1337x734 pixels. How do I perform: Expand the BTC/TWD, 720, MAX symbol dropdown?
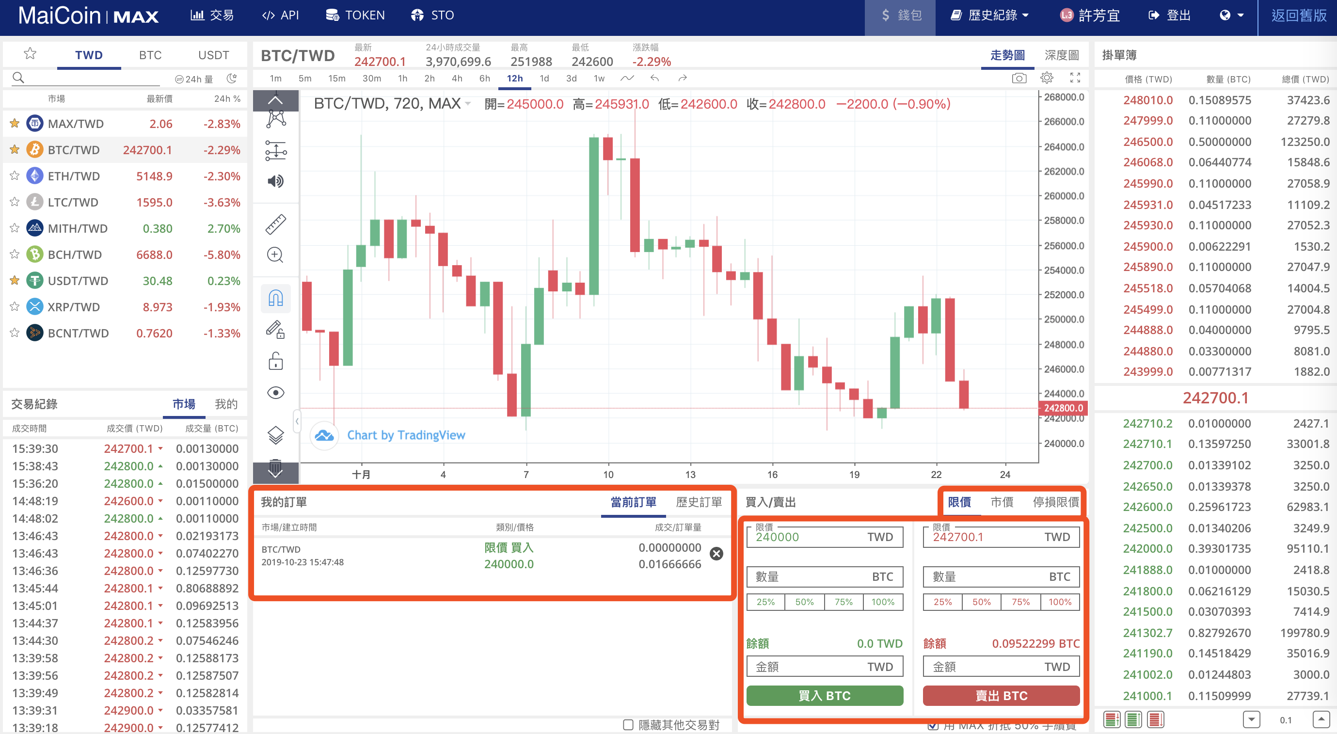[x=469, y=103]
